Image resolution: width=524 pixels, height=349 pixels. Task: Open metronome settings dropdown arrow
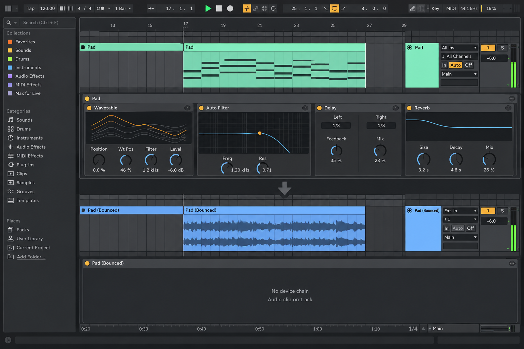point(109,9)
